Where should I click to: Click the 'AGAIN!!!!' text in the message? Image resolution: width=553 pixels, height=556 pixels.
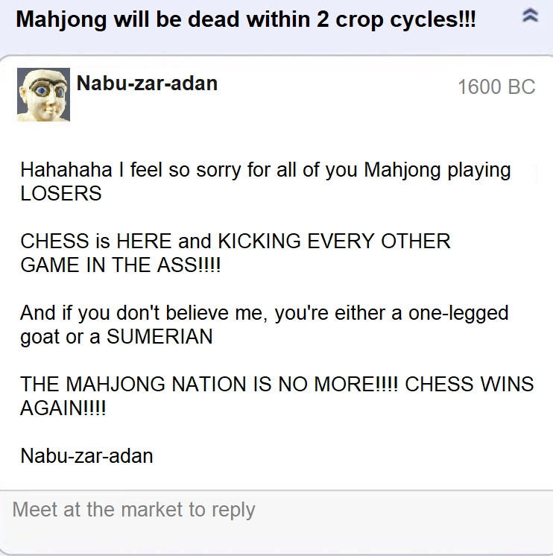coord(63,408)
